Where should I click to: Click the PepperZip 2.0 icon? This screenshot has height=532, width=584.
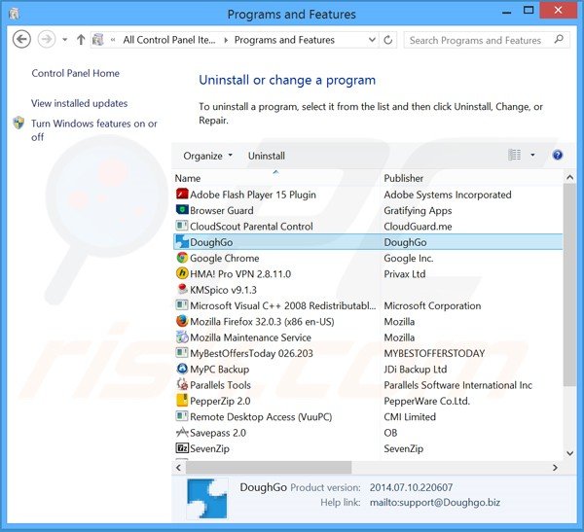click(182, 401)
